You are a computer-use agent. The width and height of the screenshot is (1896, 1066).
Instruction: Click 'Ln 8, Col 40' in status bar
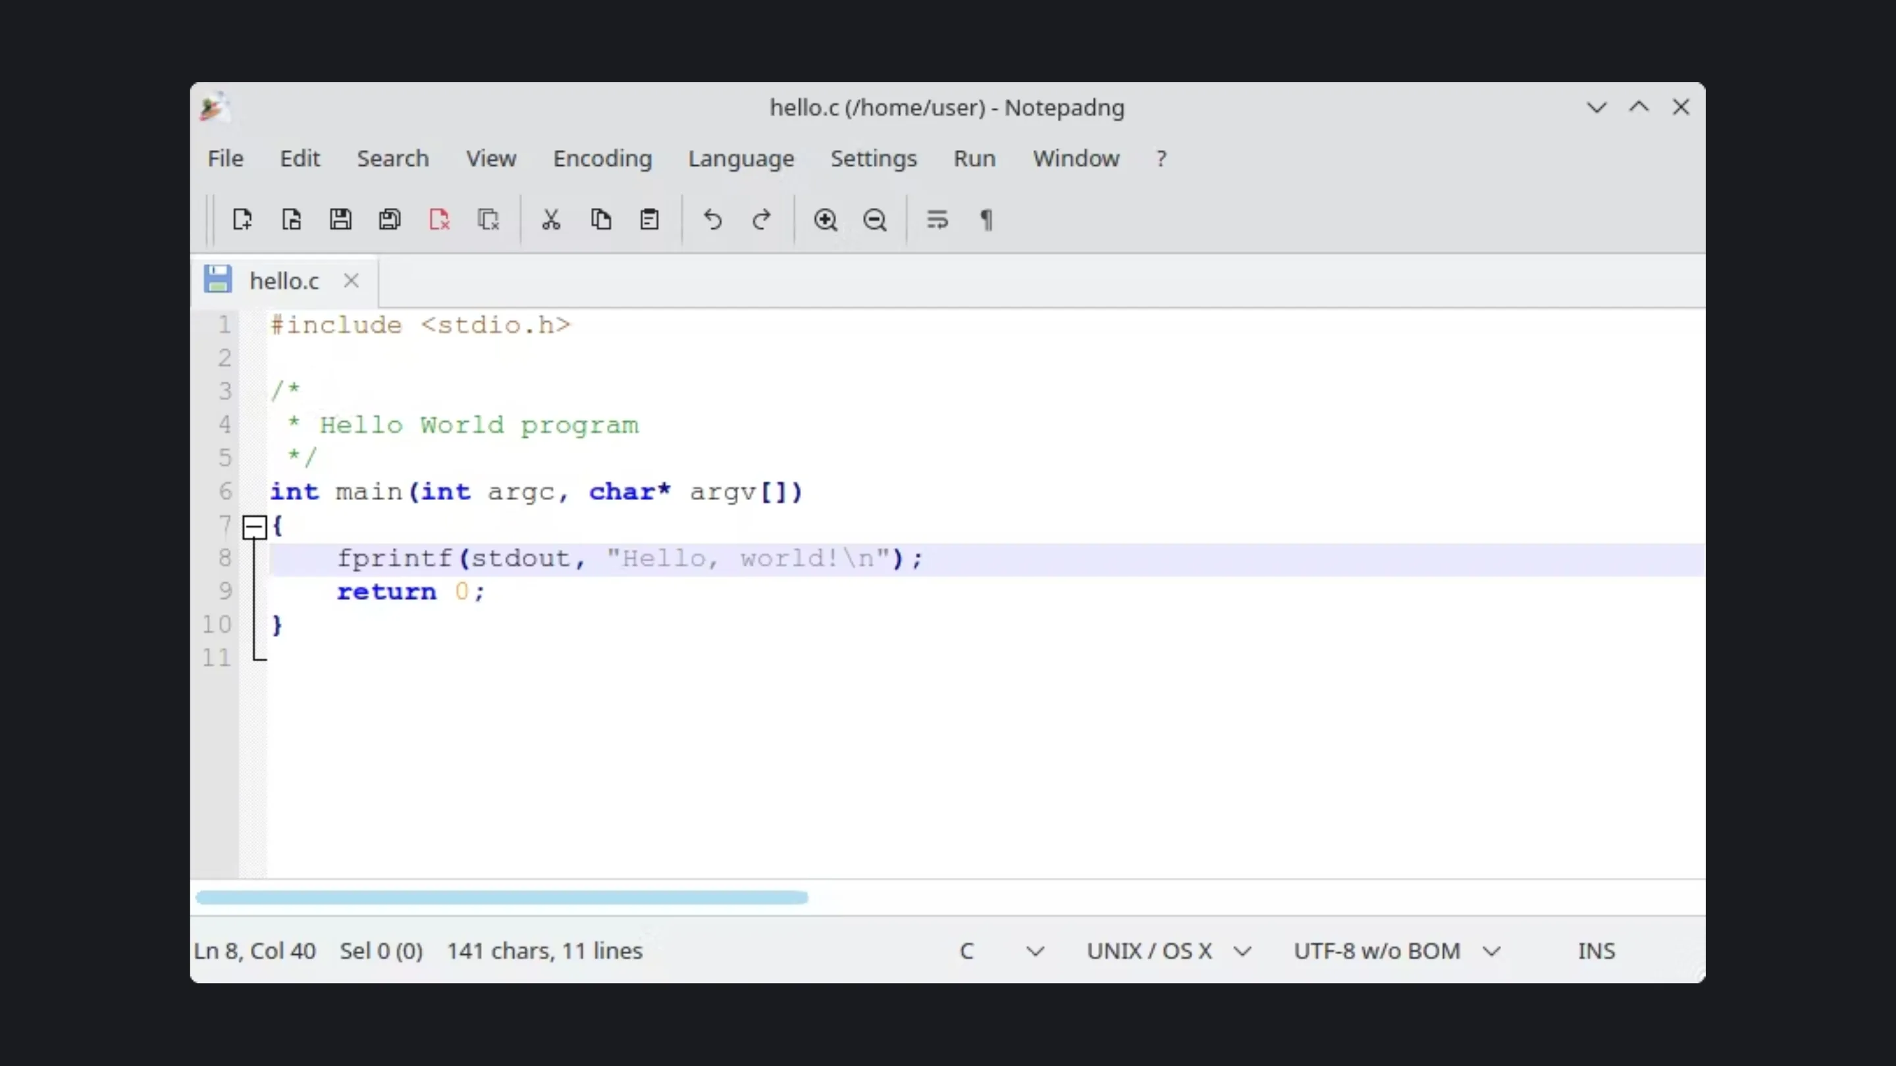point(255,950)
